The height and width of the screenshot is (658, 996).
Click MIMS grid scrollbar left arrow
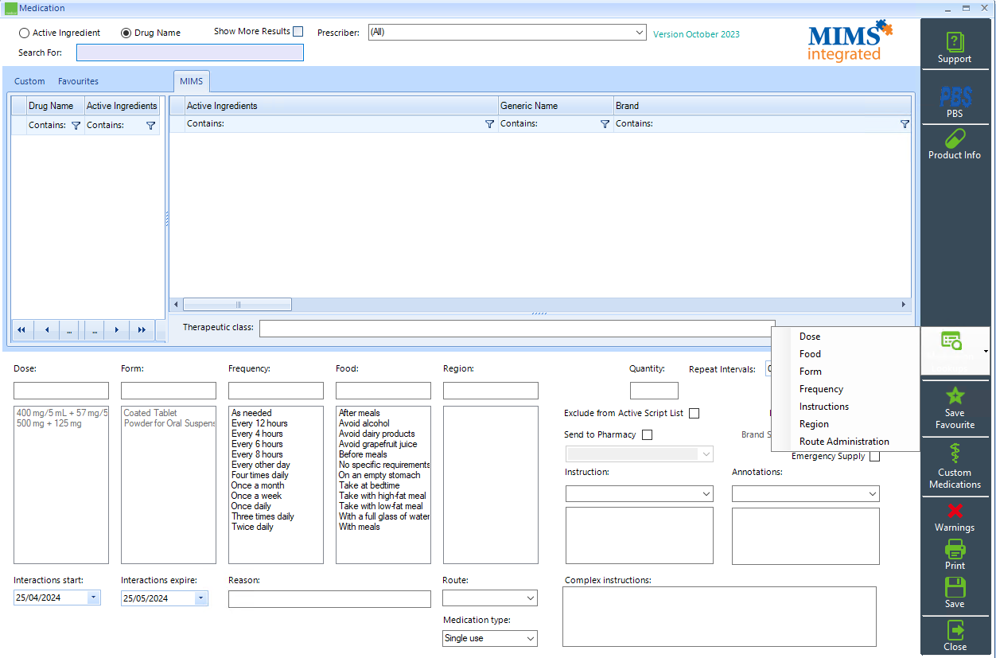(x=177, y=305)
